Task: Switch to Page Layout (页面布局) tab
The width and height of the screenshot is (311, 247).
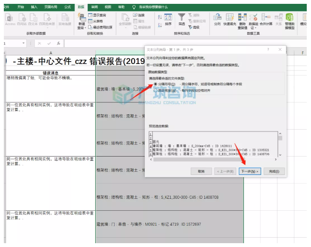Action: pyautogui.click(x=51, y=7)
